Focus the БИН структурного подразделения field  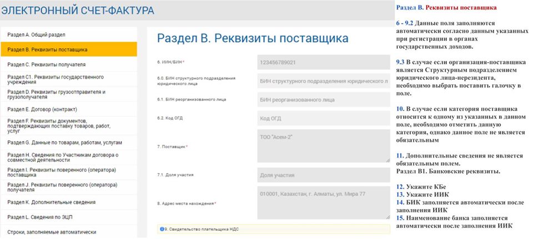click(323, 81)
